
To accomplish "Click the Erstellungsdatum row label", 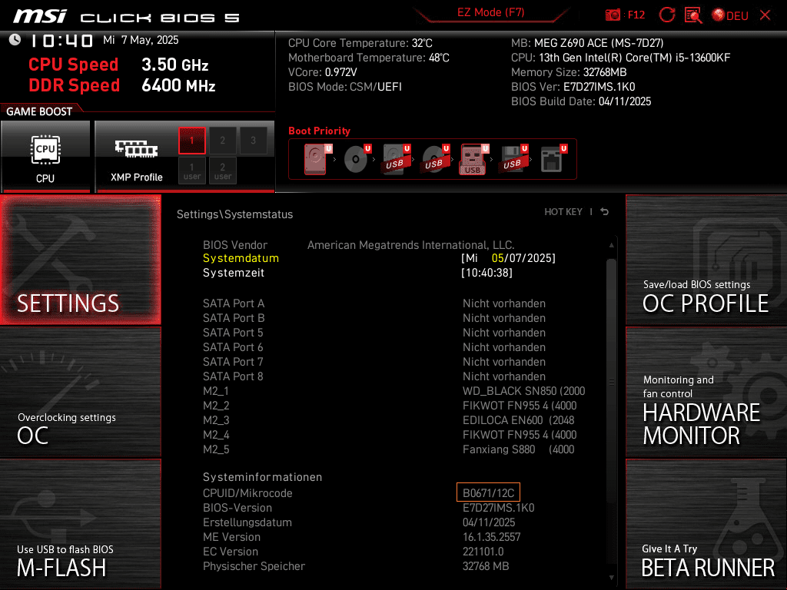I will pyautogui.click(x=247, y=522).
